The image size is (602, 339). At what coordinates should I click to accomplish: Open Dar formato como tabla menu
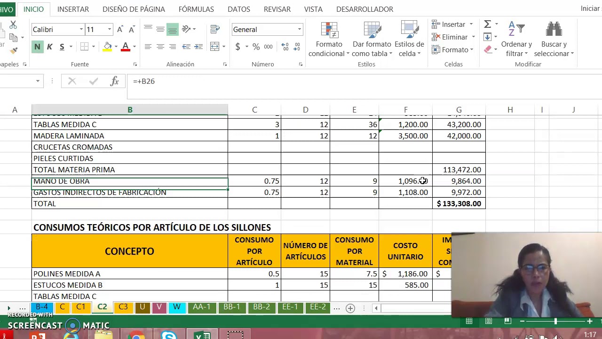(372, 40)
